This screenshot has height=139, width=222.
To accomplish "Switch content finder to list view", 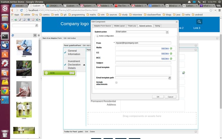I will coord(39,35).
